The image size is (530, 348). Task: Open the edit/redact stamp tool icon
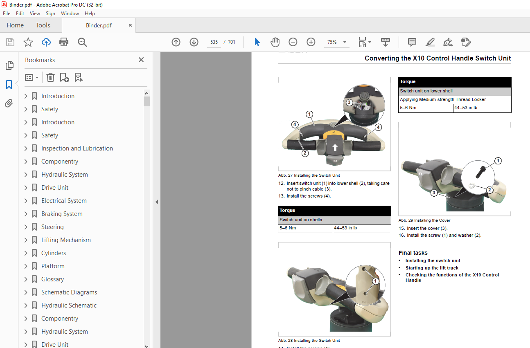[466, 42]
